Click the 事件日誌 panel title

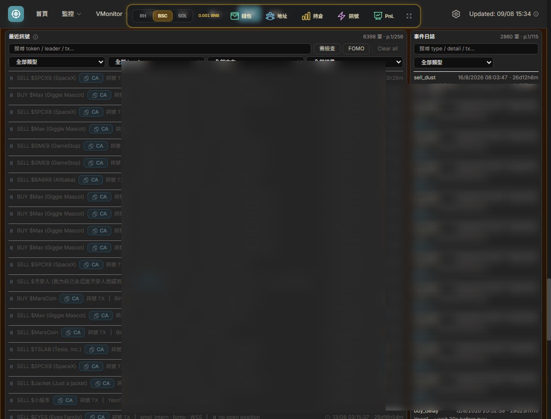pyautogui.click(x=424, y=36)
